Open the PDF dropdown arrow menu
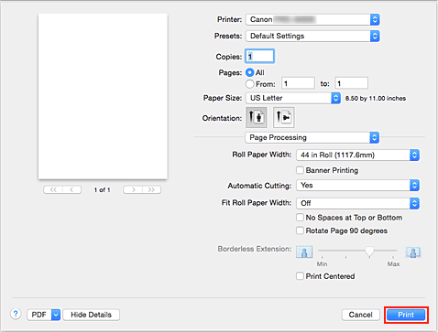438x332 pixels. (x=56, y=315)
